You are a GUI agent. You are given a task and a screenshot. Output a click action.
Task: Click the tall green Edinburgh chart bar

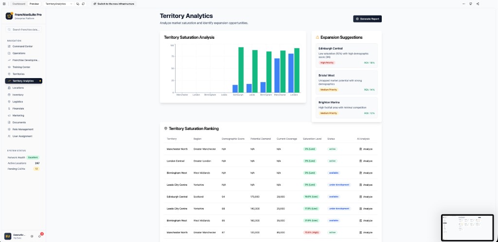click(241, 70)
